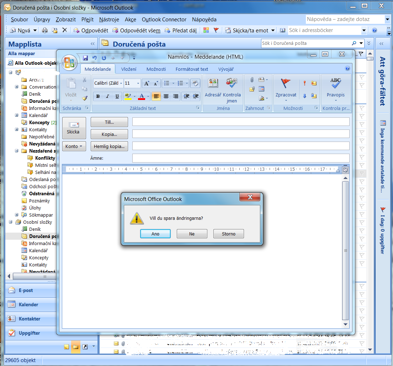The height and width of the screenshot is (366, 393).
Task: Open the Nástroje menu
Action: 109,20
